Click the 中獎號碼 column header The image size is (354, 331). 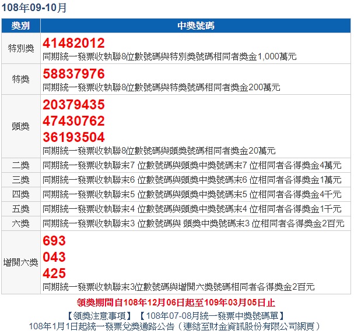pyautogui.click(x=195, y=26)
